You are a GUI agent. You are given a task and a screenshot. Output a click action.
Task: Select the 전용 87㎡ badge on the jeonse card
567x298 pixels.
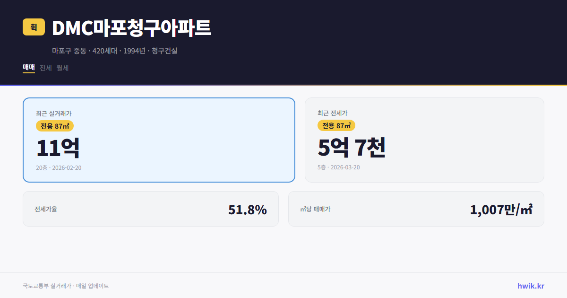tap(336, 126)
